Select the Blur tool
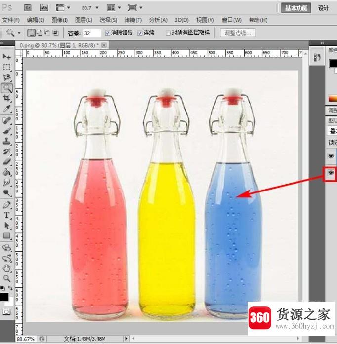The width and height of the screenshot is (337, 344). pyautogui.click(x=7, y=182)
